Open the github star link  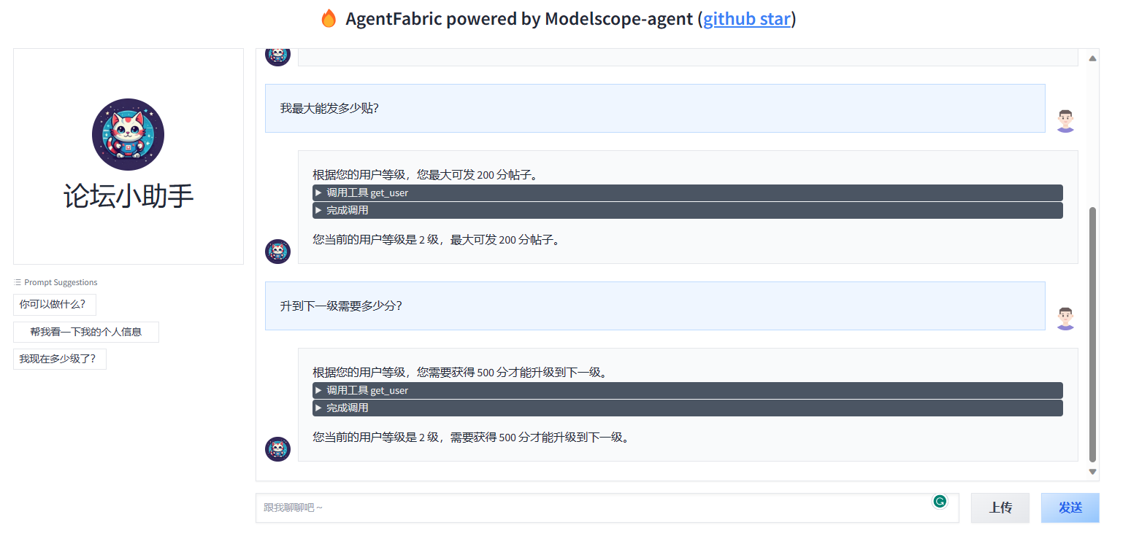tap(746, 19)
